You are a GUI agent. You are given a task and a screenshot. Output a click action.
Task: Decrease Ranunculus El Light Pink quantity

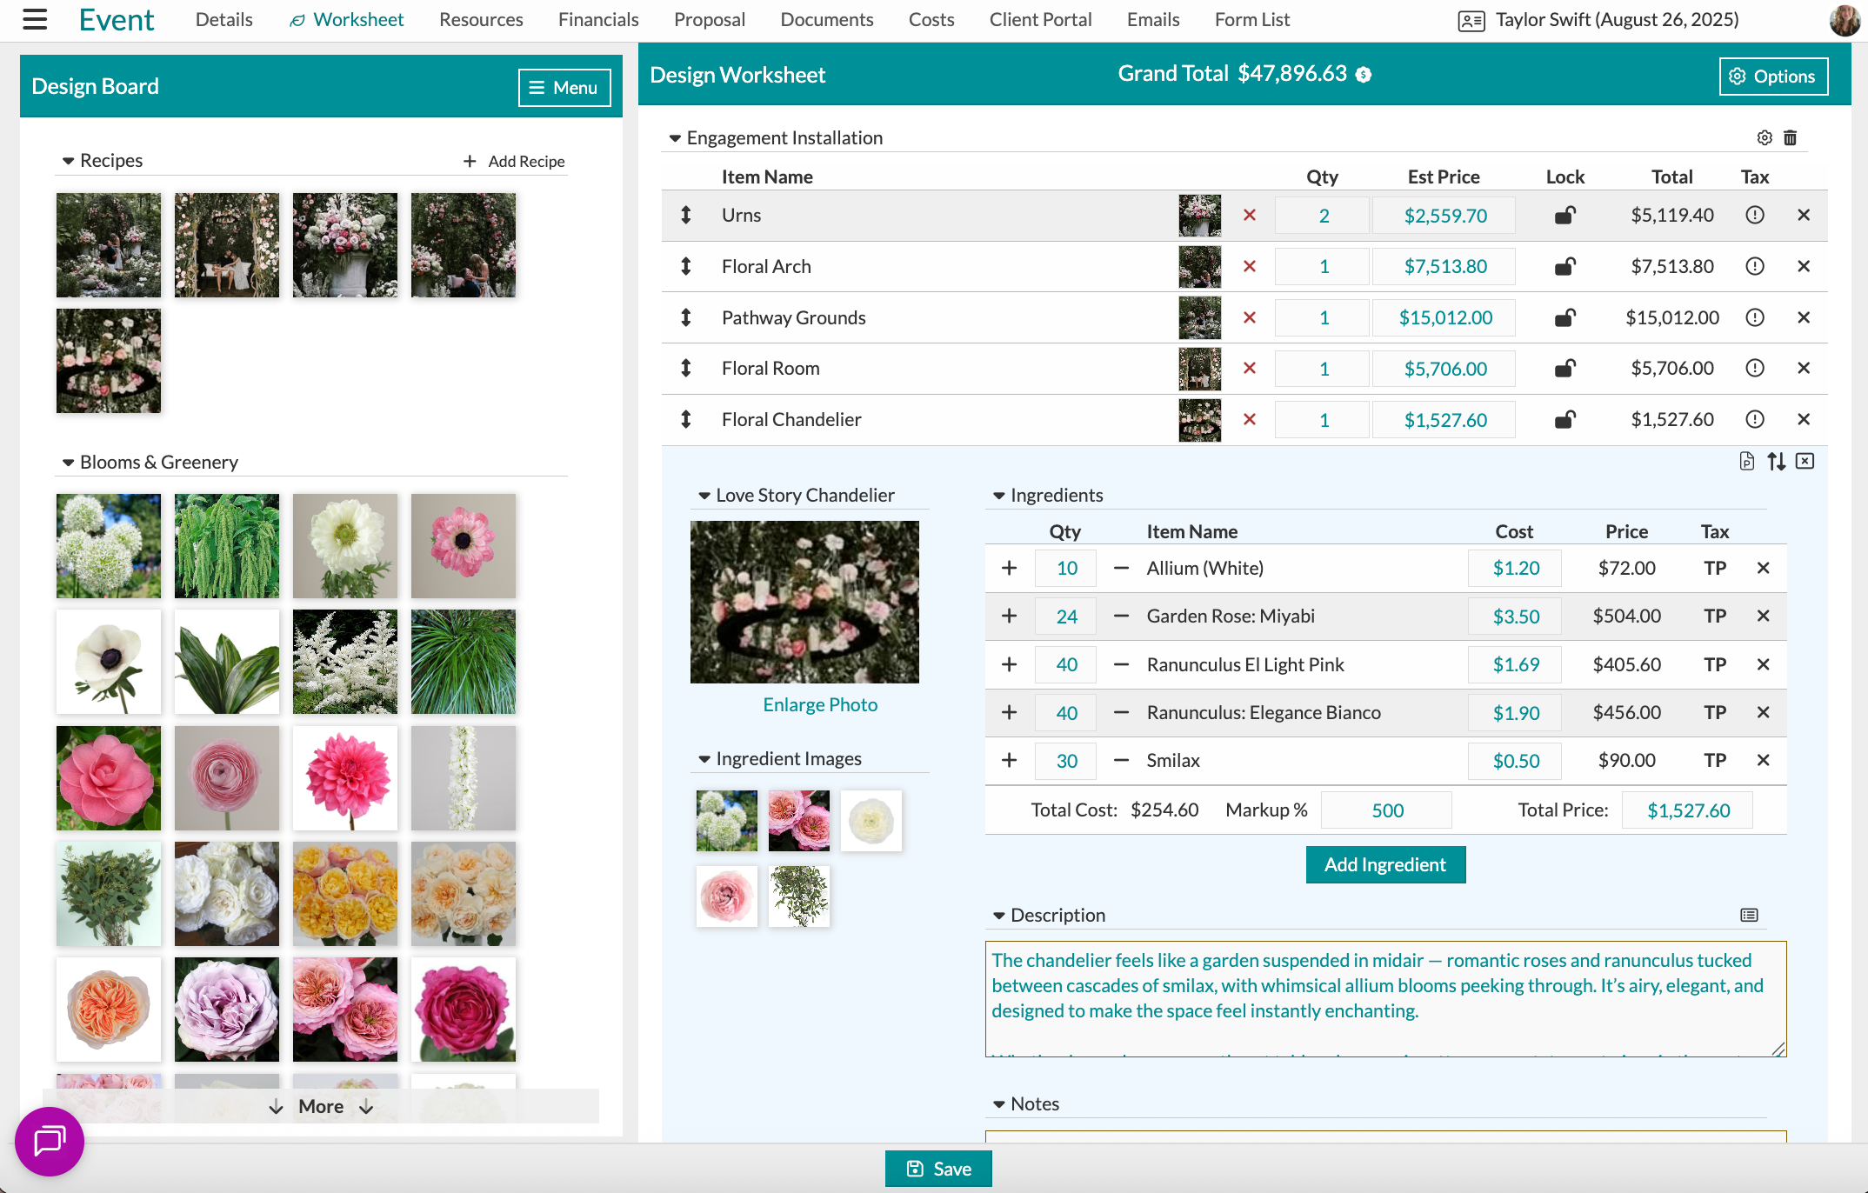click(1122, 664)
